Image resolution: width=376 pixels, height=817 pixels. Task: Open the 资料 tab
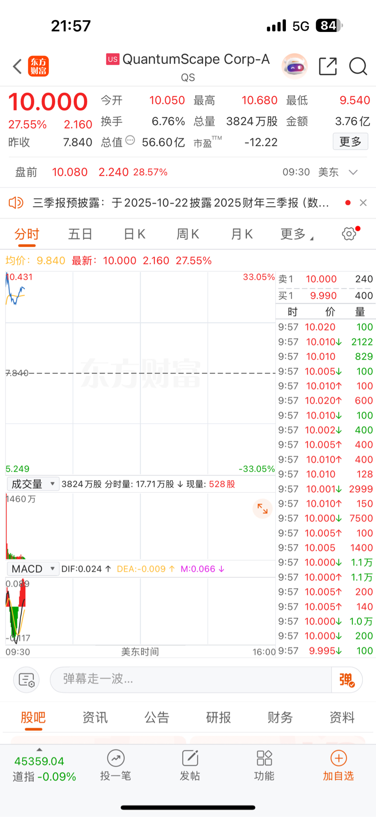pyautogui.click(x=342, y=717)
